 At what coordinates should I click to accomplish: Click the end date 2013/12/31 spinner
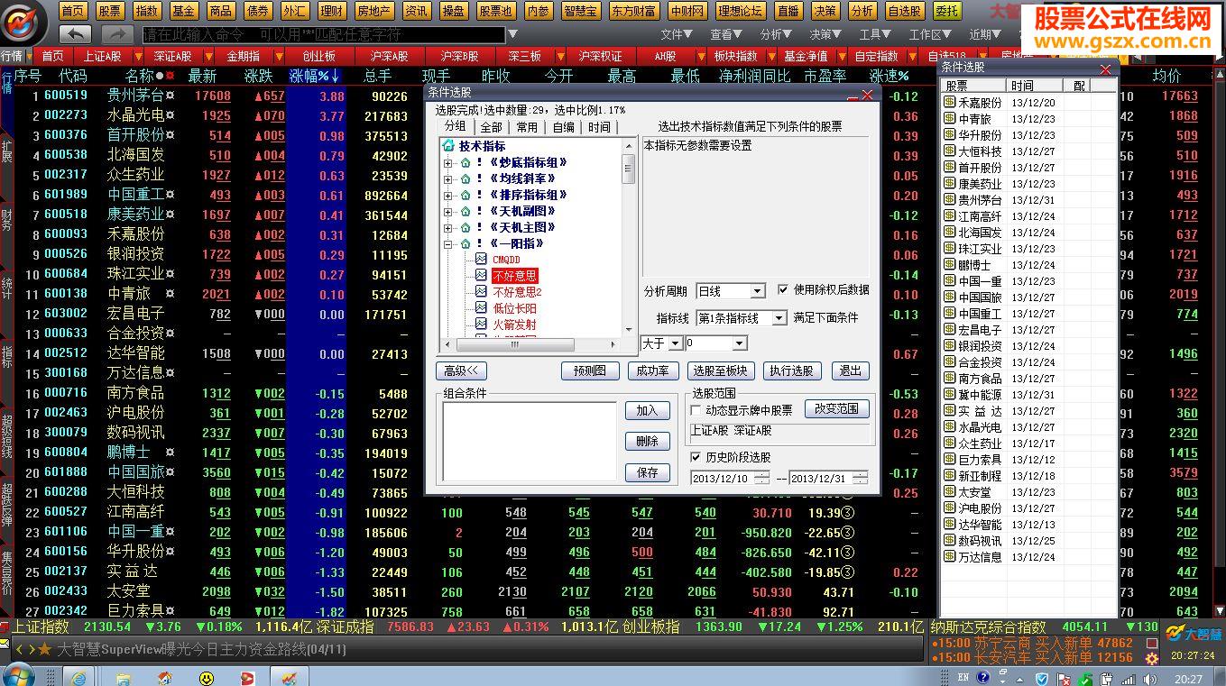click(x=860, y=478)
